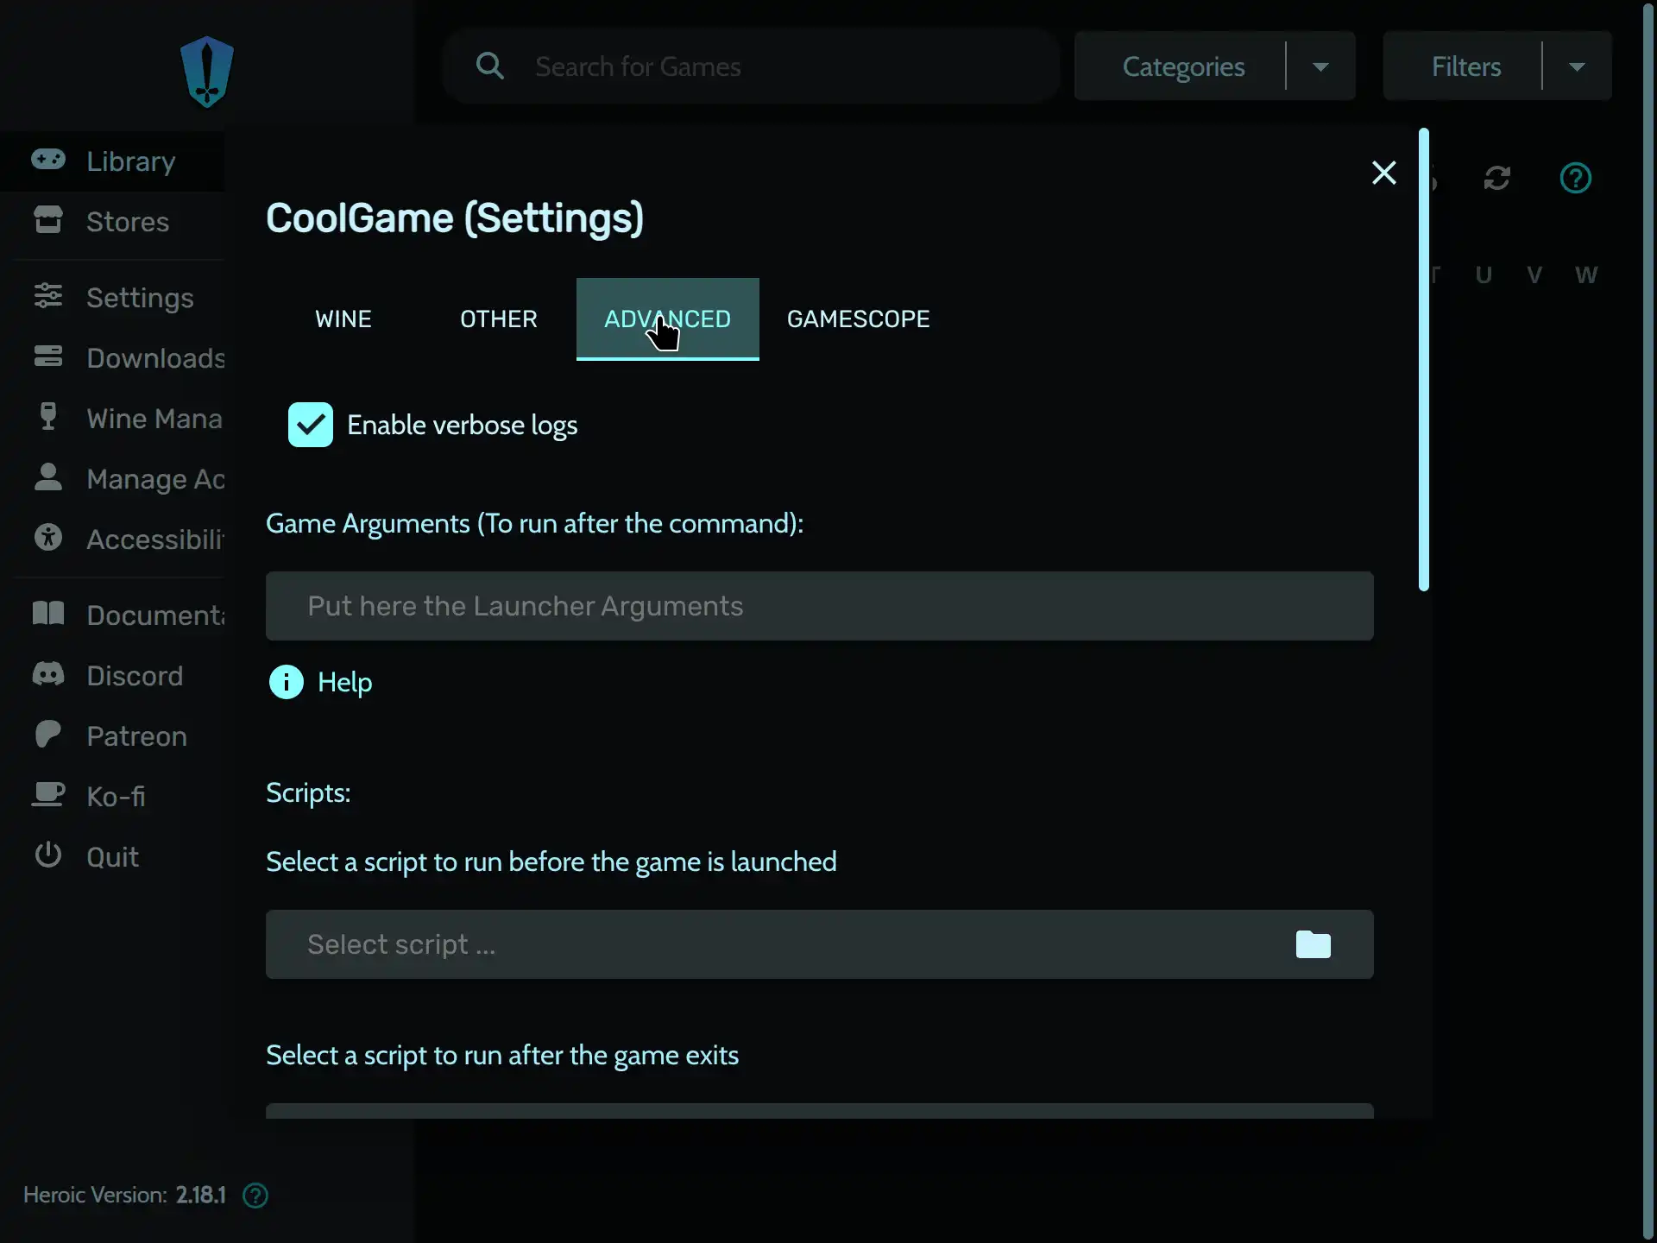
Task: Click the Patreon icon in sidebar
Action: pyautogui.click(x=48, y=735)
